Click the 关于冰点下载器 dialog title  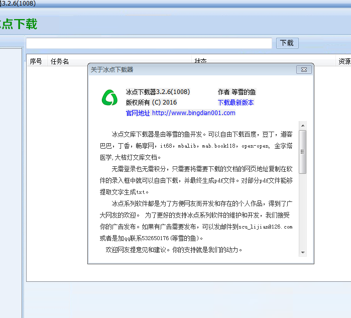[112, 70]
